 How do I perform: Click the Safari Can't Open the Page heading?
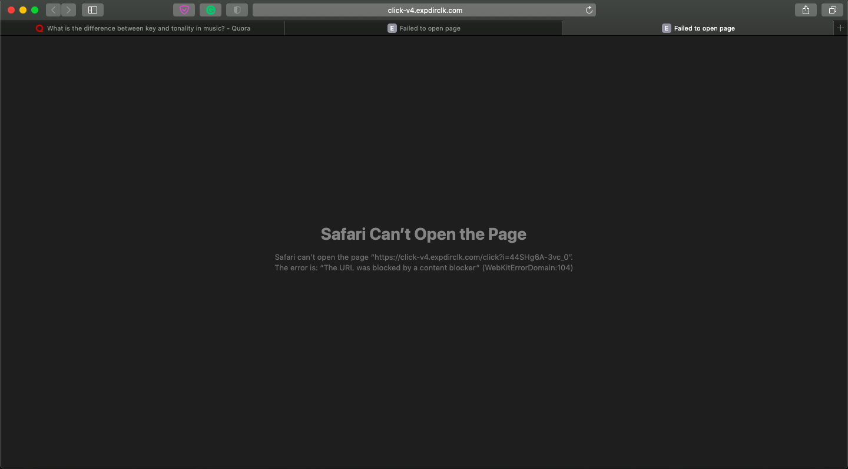pos(423,234)
